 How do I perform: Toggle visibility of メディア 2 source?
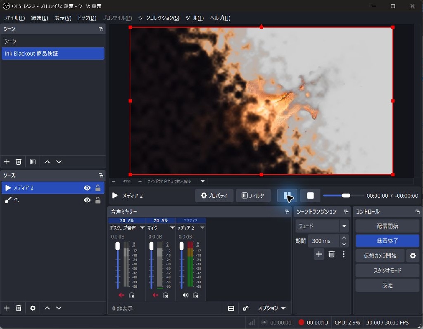coord(87,188)
